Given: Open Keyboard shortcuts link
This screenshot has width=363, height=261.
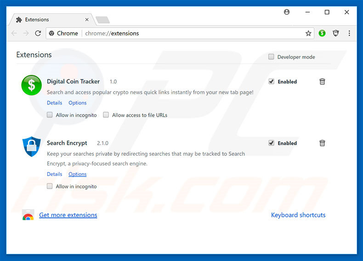Looking at the screenshot, I should coord(298,215).
